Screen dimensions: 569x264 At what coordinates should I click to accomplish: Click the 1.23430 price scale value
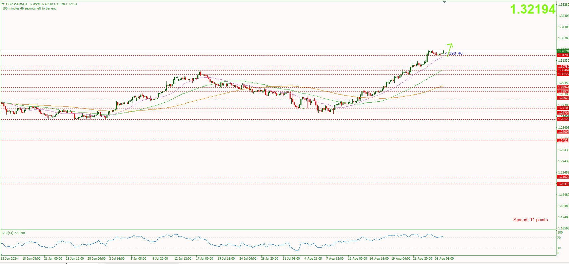point(564,150)
